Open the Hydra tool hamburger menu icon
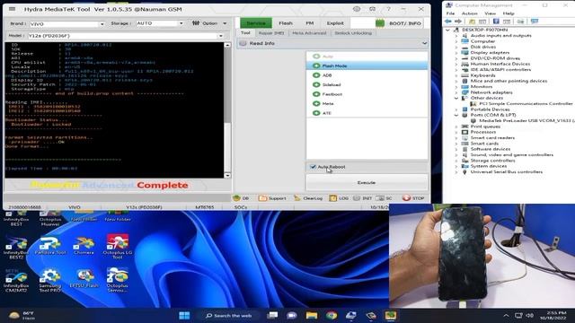This screenshot has height=323, width=575. pyautogui.click(x=12, y=9)
